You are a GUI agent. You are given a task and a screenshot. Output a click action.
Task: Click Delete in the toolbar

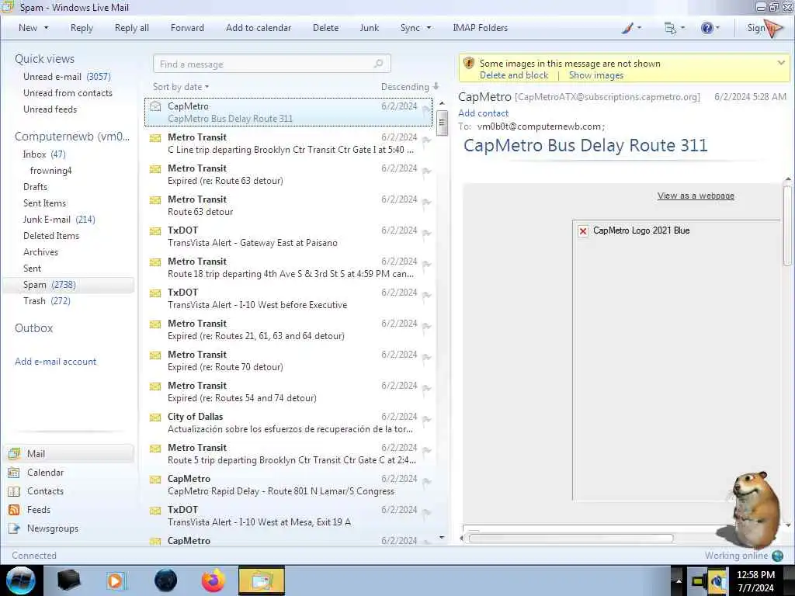(325, 28)
